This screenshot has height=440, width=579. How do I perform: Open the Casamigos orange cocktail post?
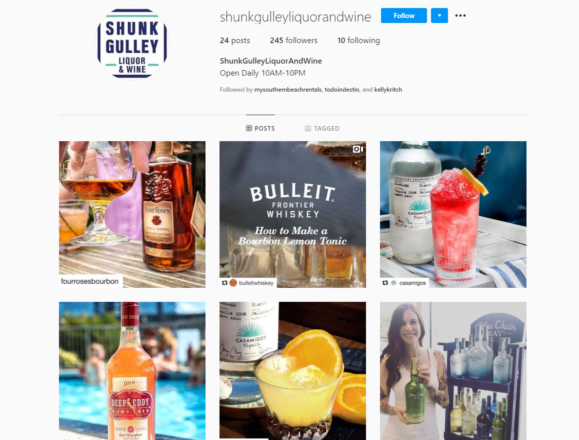[292, 371]
